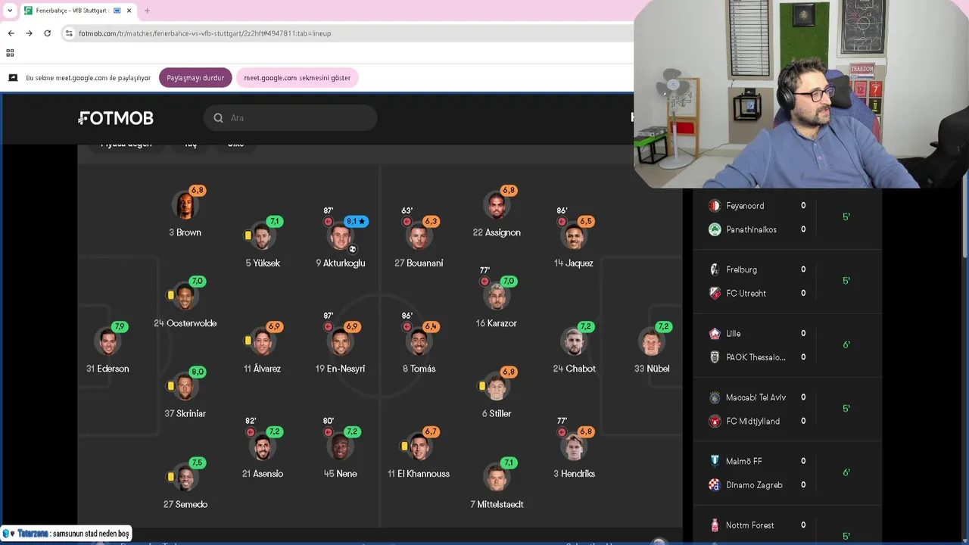Open Asensio player portrait

[262, 447]
